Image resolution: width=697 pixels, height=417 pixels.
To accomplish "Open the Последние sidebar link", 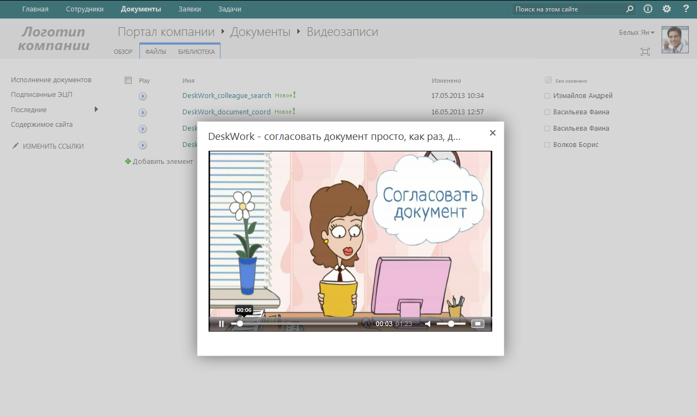I will pos(29,110).
